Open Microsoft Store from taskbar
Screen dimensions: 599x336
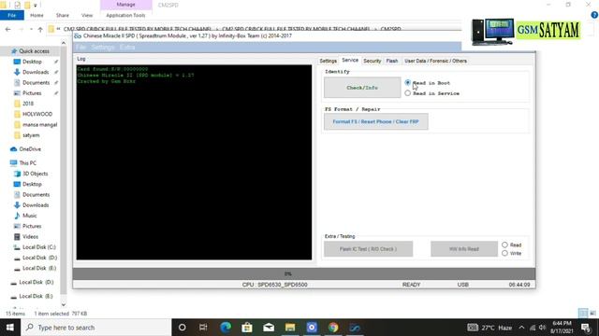[247, 328]
